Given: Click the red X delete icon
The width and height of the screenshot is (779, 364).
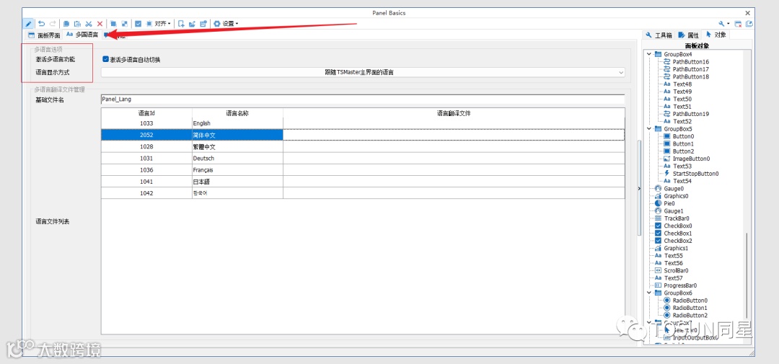Looking at the screenshot, I should click(100, 23).
